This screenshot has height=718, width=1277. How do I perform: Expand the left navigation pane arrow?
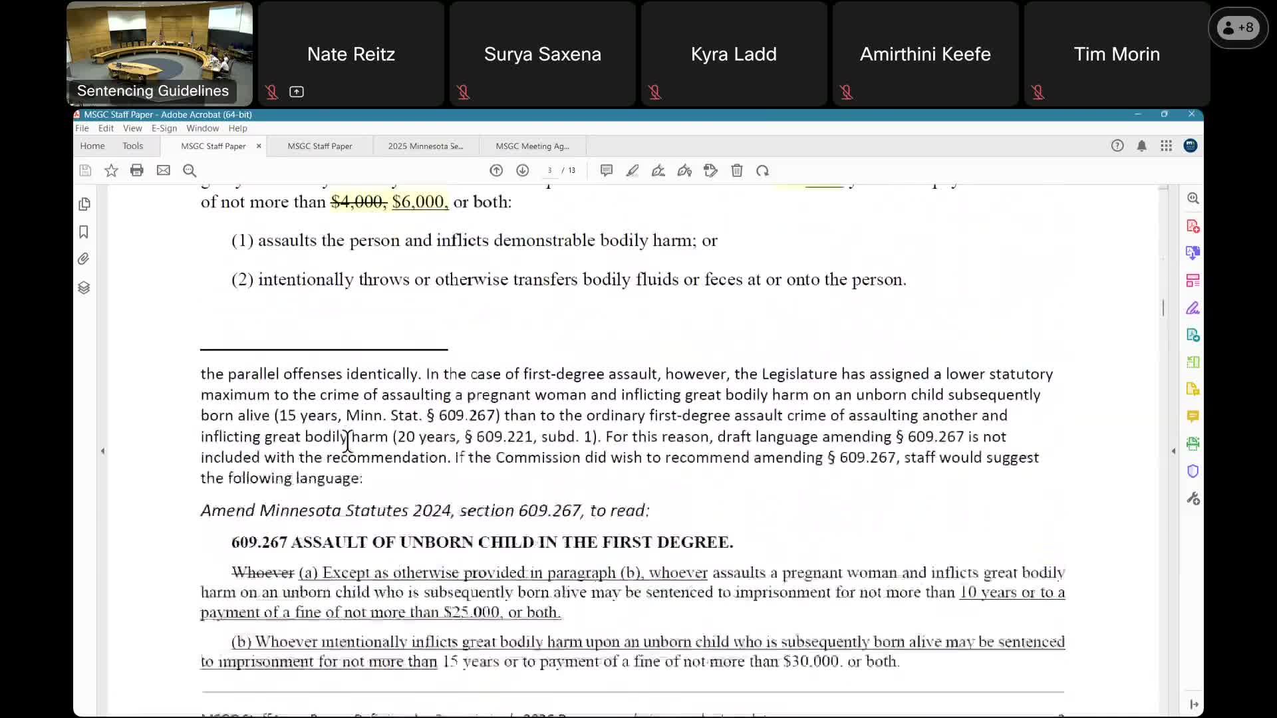[x=102, y=451]
